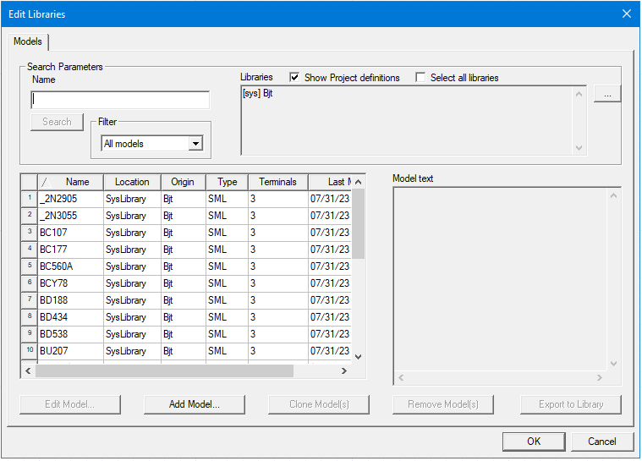The height and width of the screenshot is (461, 642).
Task: Enable Select all libraries checkbox
Action: [x=420, y=78]
